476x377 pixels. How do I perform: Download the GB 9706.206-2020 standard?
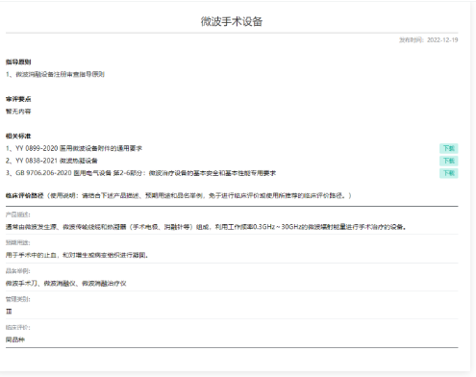(x=448, y=173)
